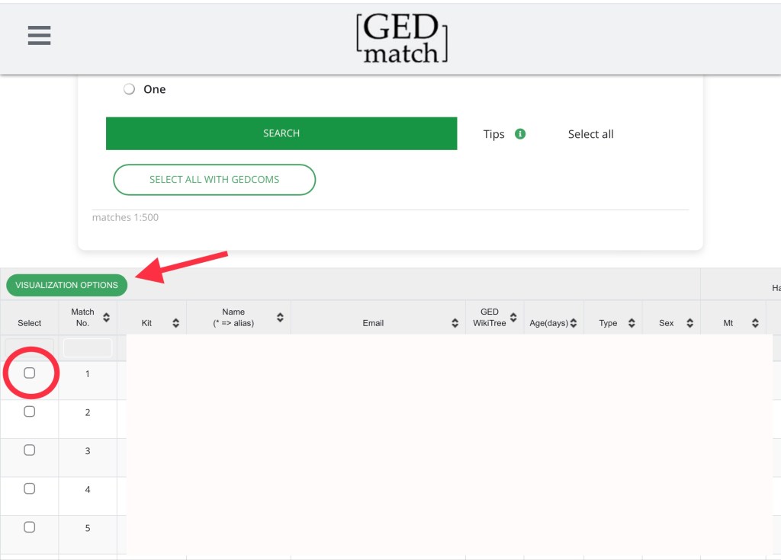Sort by Age(days) column arrows

(573, 323)
